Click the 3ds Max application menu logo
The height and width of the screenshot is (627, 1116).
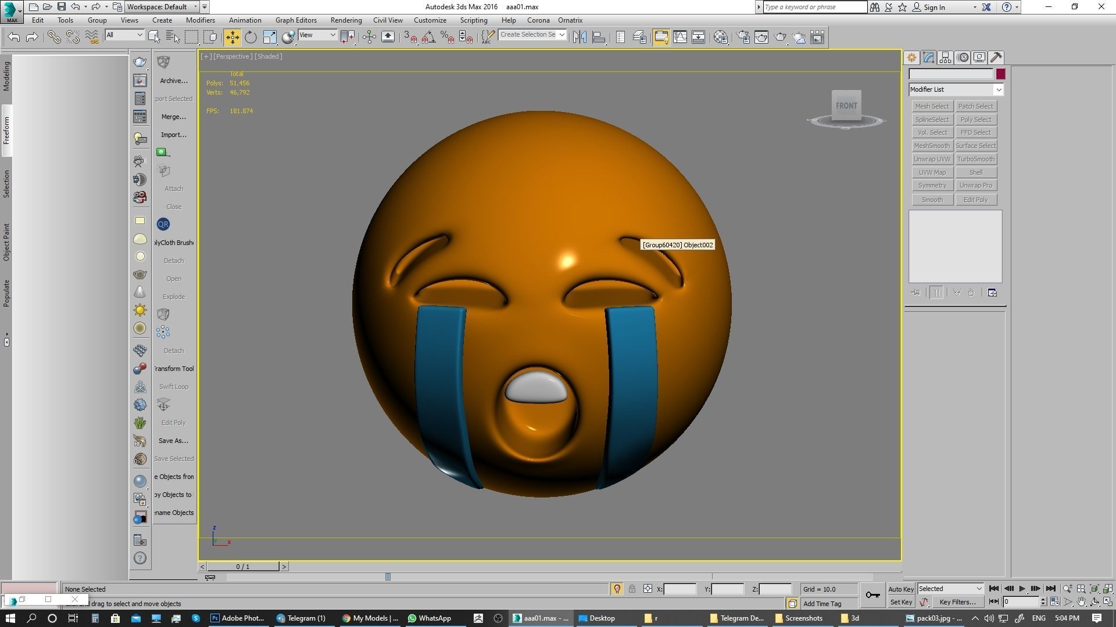tap(12, 11)
